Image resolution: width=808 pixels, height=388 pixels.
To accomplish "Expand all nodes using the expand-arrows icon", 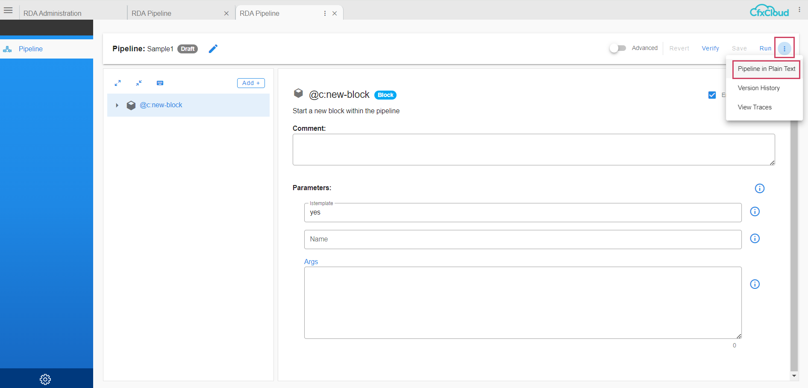I will click(118, 83).
